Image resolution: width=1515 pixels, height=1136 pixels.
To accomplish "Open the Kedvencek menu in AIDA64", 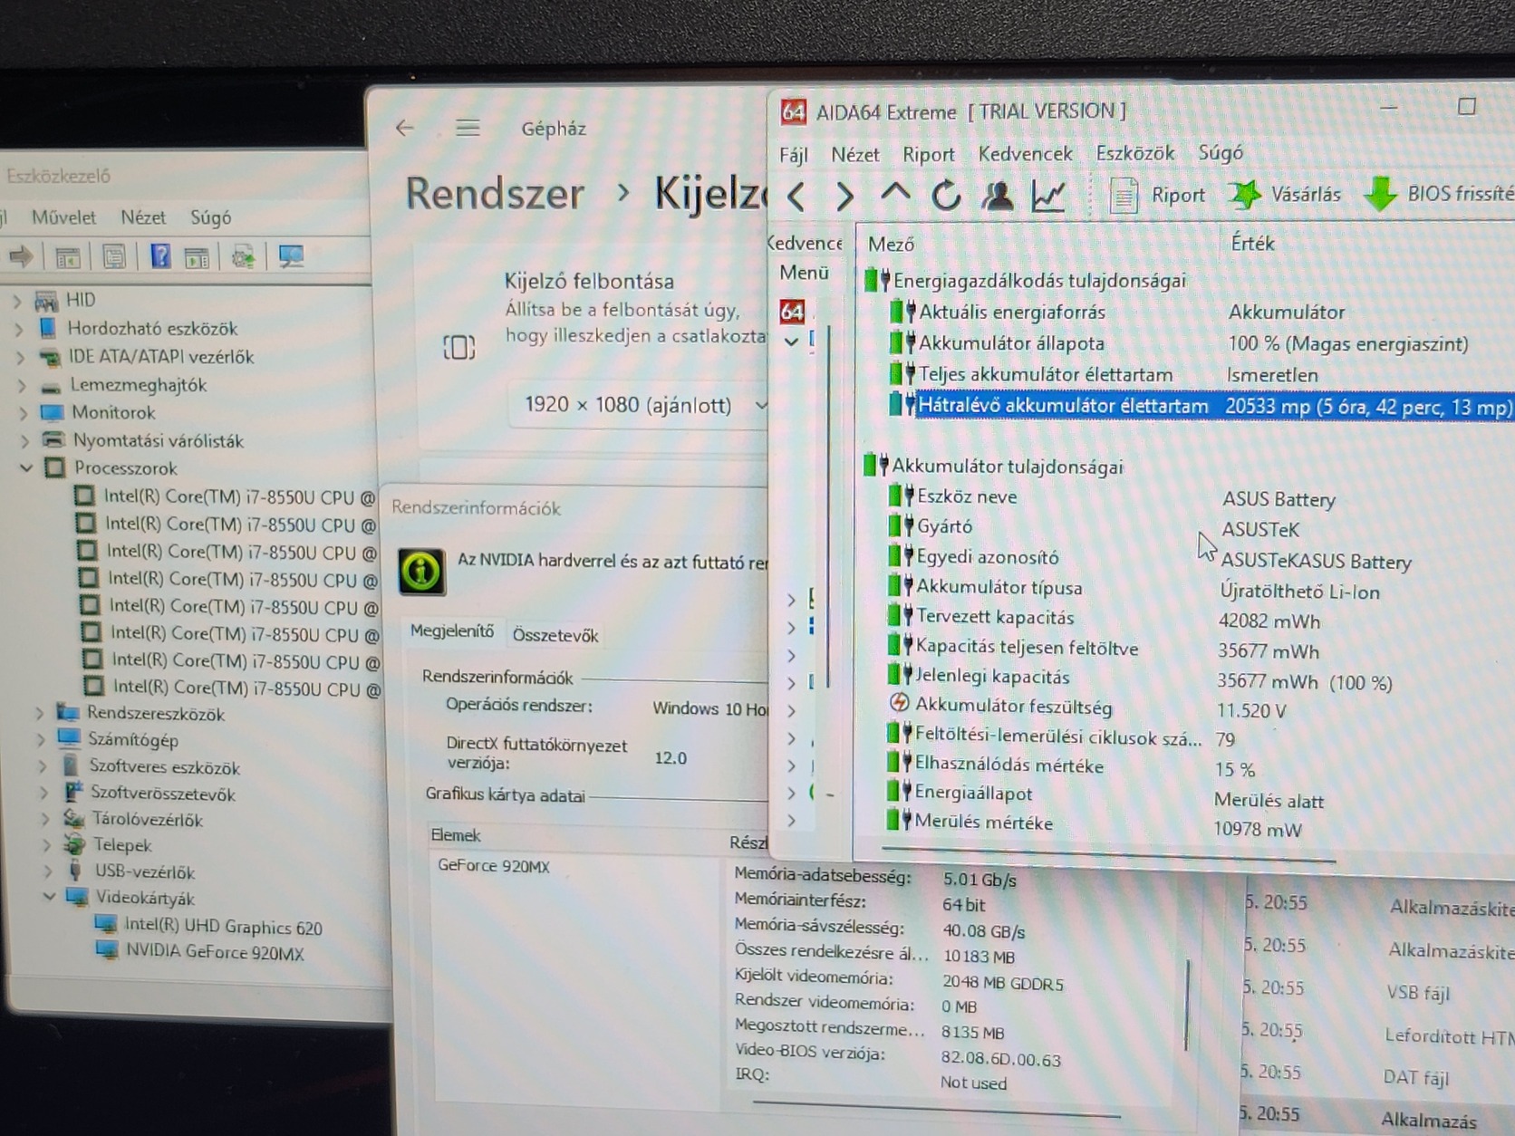I will tap(1025, 154).
